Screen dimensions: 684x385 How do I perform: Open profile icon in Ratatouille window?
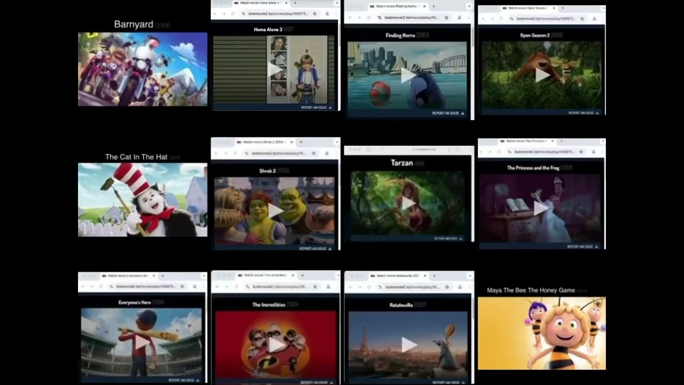click(460, 287)
